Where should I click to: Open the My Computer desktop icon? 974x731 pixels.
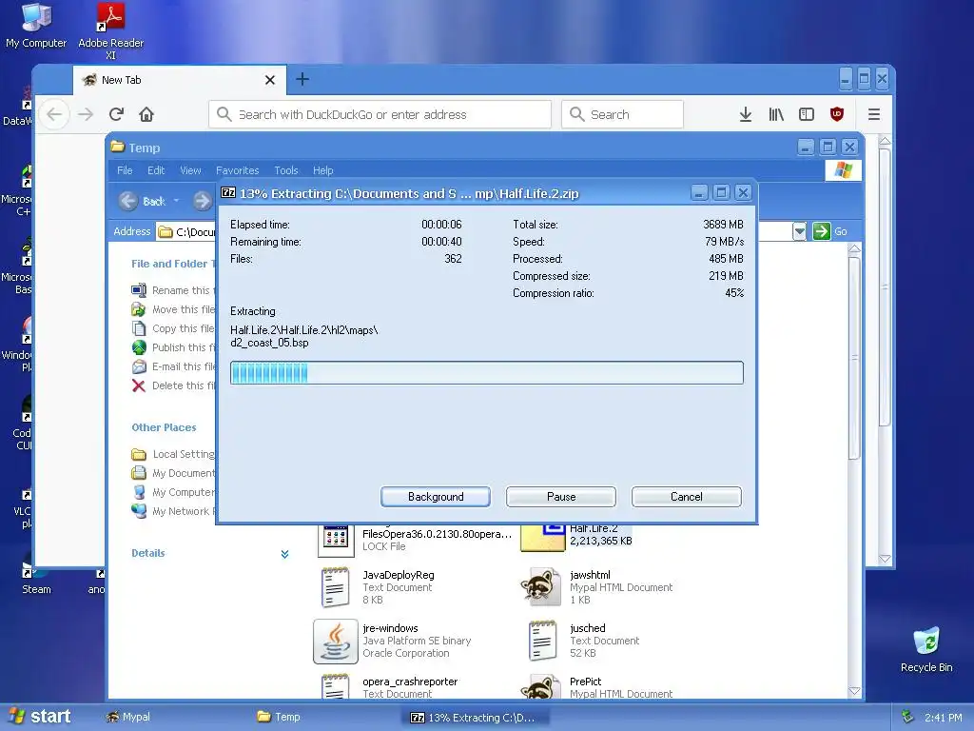(x=36, y=26)
